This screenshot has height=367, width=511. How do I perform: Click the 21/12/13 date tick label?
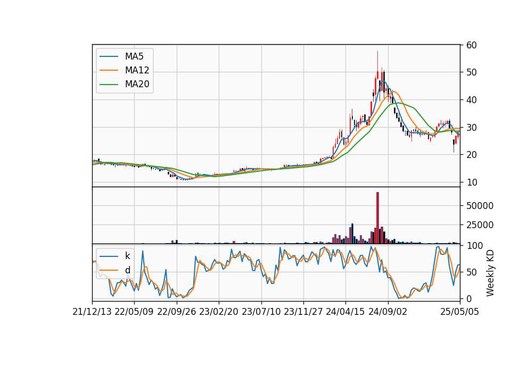pos(92,312)
